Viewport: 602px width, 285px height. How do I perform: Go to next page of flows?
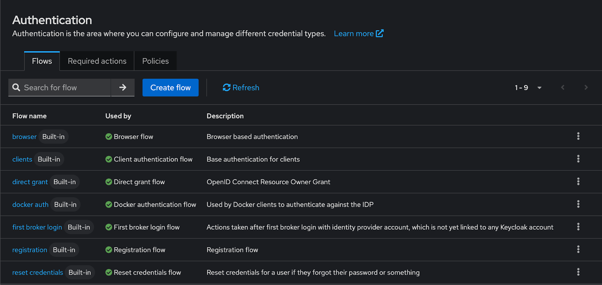(586, 88)
